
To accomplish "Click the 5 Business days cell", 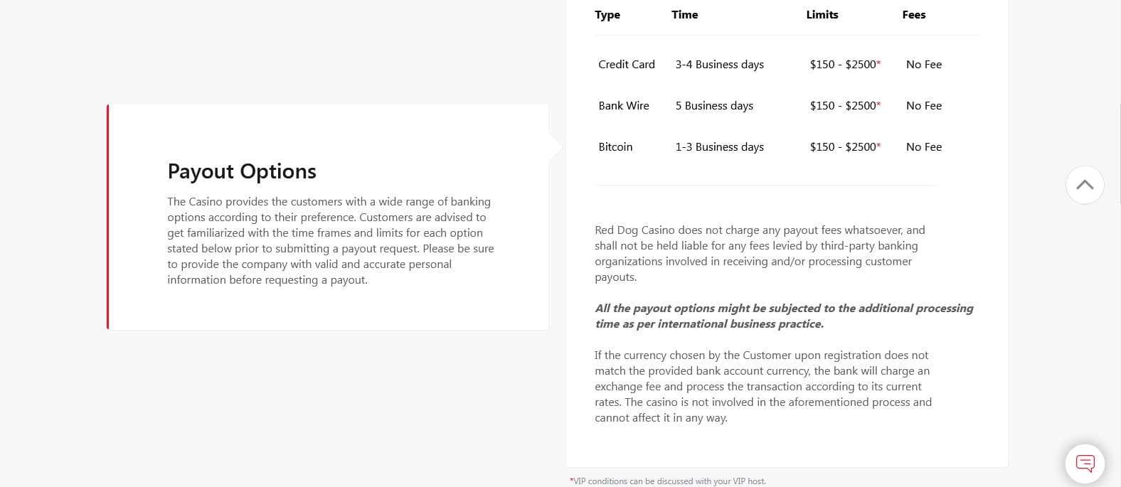I will (x=713, y=106).
